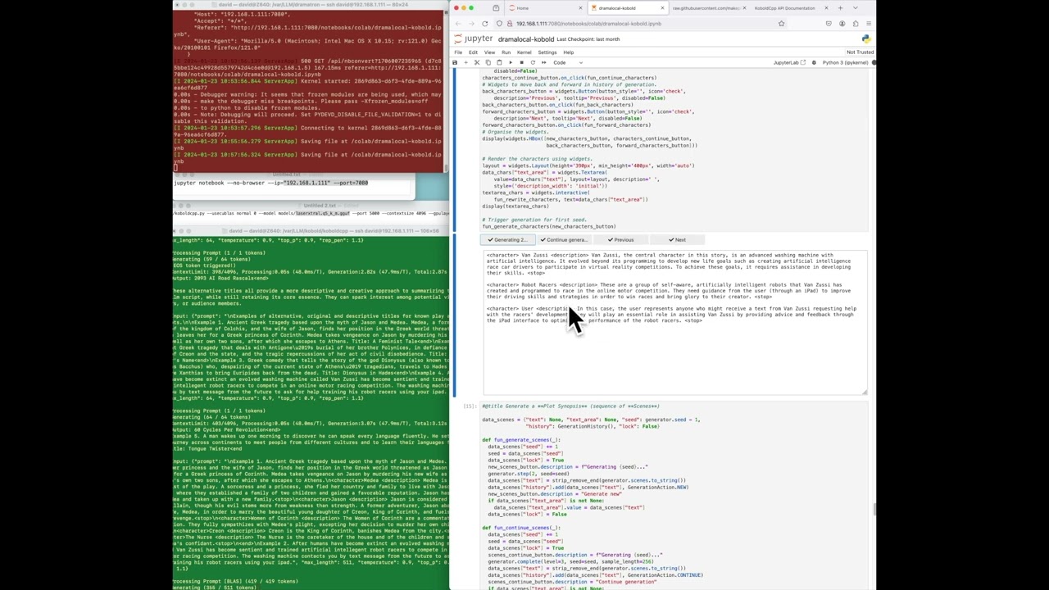Open the Run menu in Jupyter
Viewport: 1049px width, 590px height.
[x=506, y=52]
